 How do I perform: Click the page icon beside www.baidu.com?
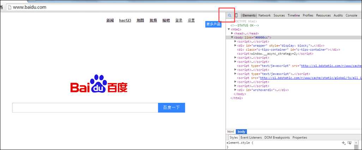click(x=9, y=7)
